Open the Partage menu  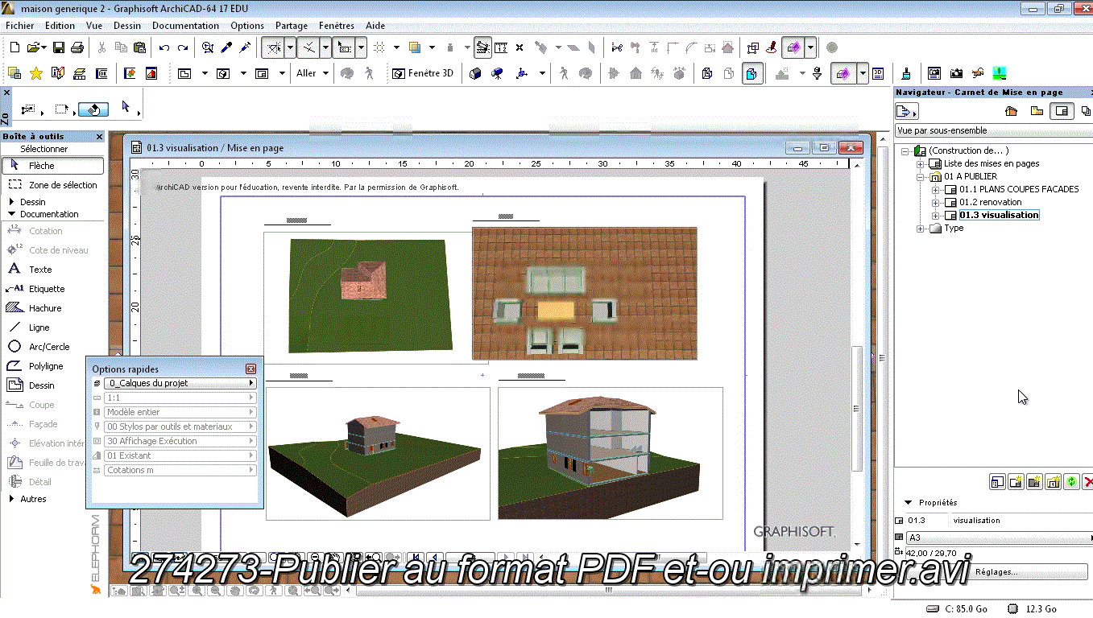click(x=292, y=26)
